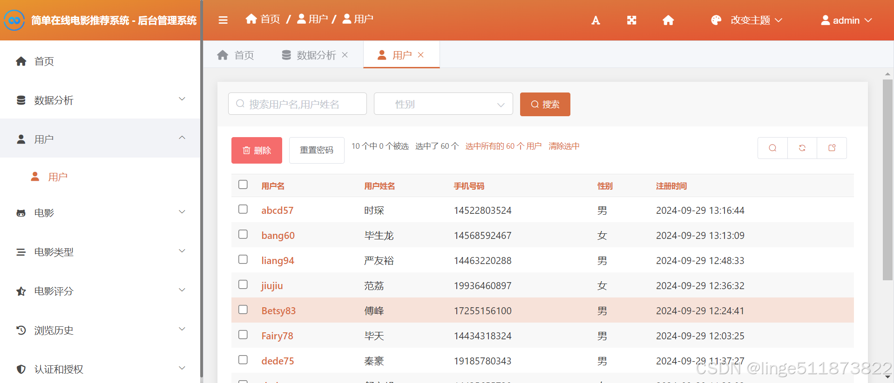Open 认证和授权 sidebar menu
894x383 pixels.
(x=100, y=370)
